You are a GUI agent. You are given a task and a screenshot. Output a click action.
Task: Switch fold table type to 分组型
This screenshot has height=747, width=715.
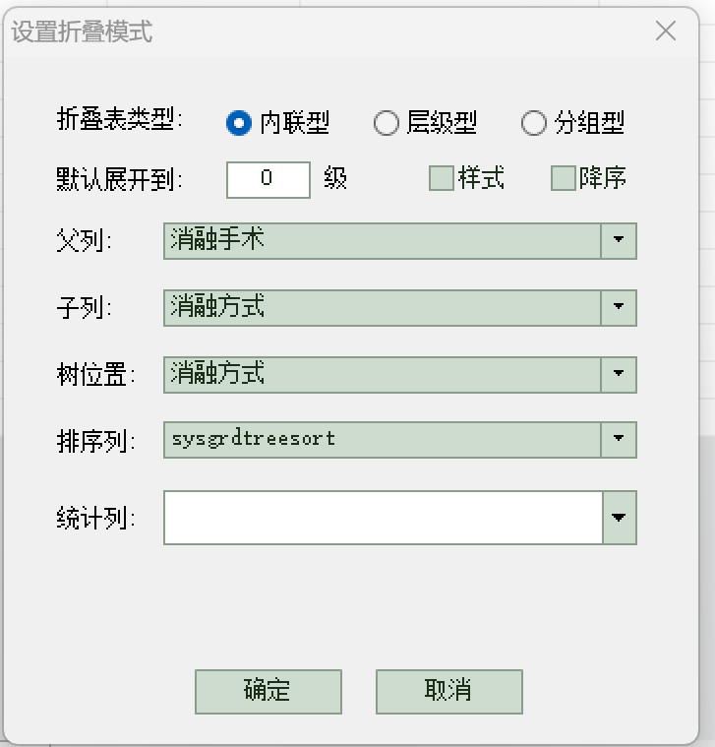click(x=533, y=123)
